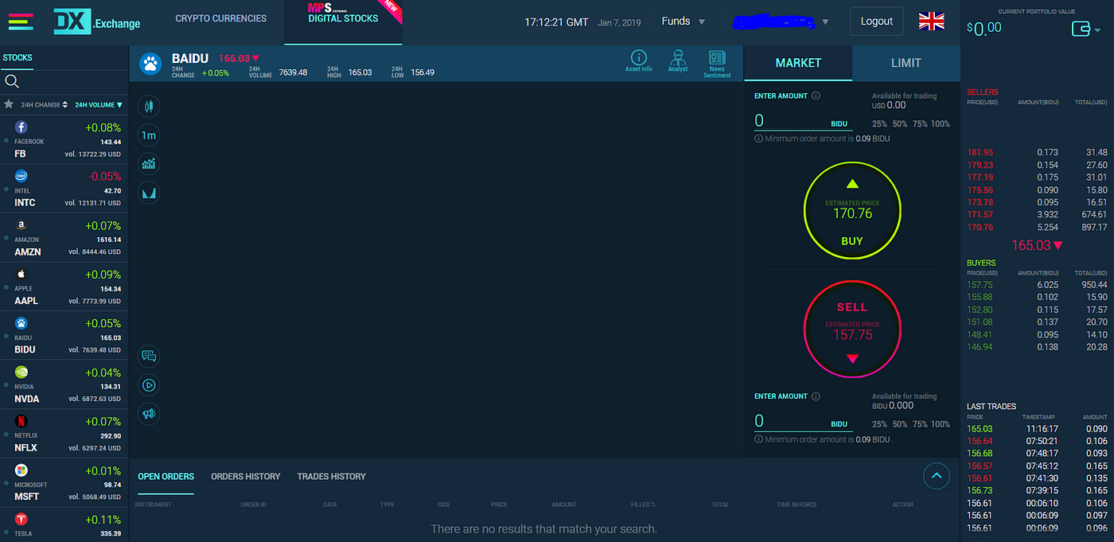Open the News Sentiment icon
Viewport: 1114px width, 542px height.
(717, 64)
